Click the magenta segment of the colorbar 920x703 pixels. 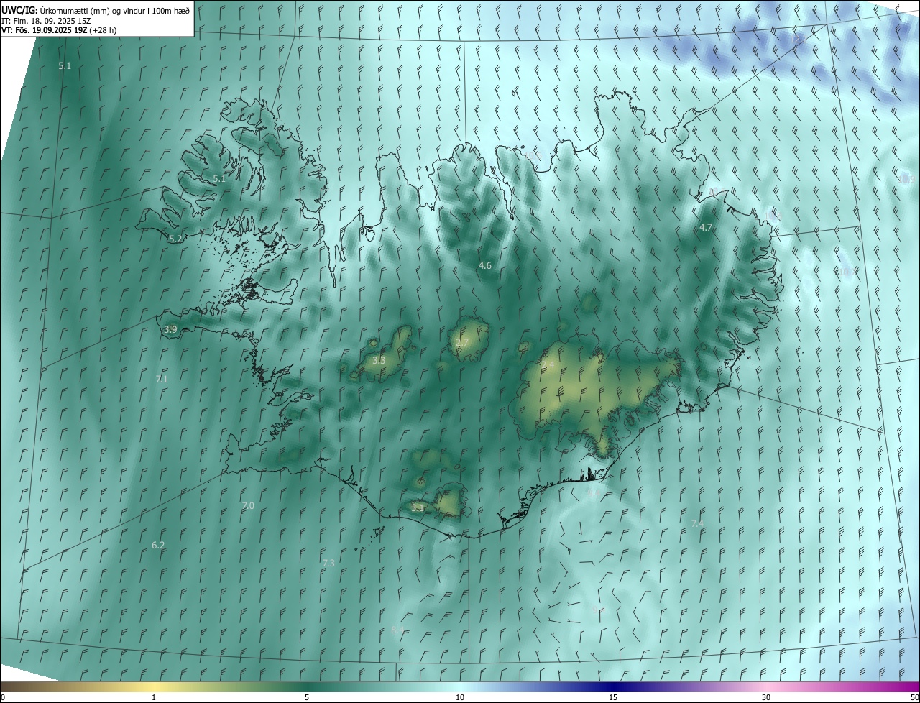(x=902, y=686)
